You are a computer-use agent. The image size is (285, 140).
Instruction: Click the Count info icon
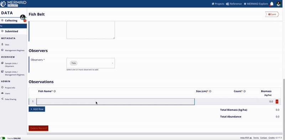pos(244,91)
